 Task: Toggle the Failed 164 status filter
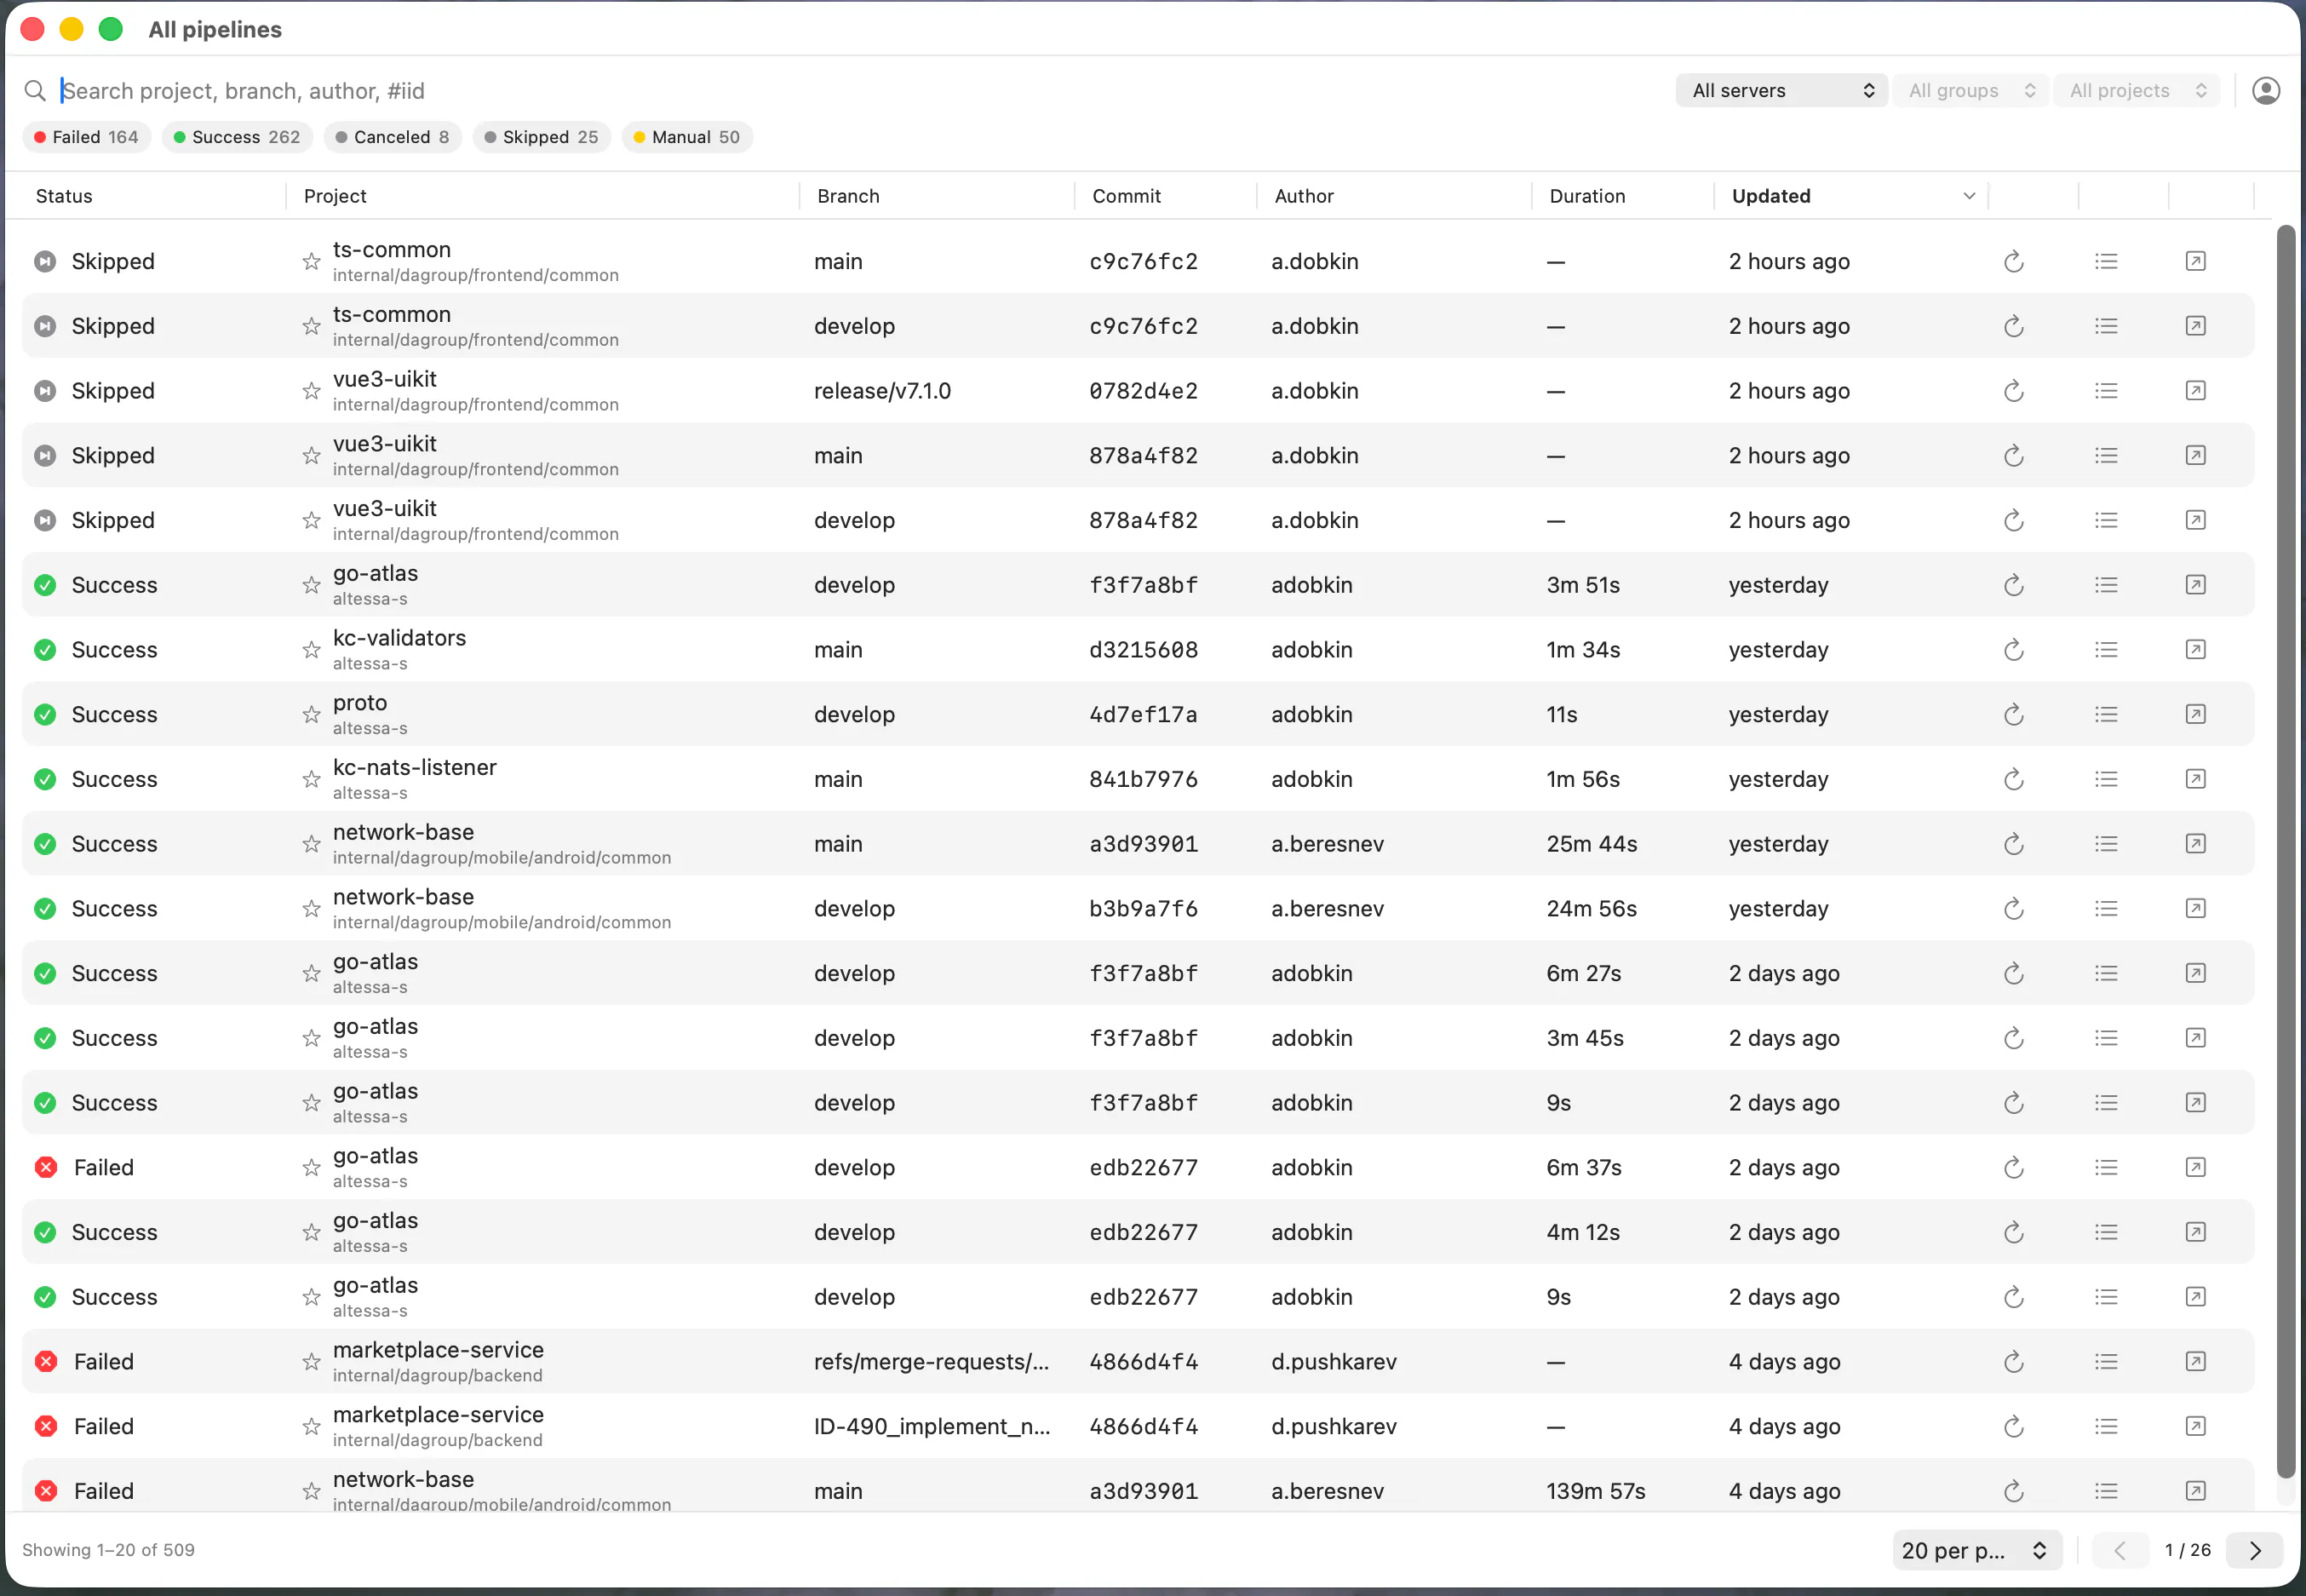[86, 137]
